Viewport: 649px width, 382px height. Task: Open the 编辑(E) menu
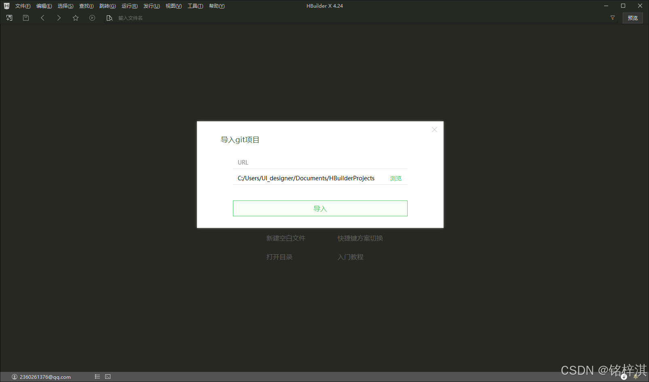coord(44,6)
